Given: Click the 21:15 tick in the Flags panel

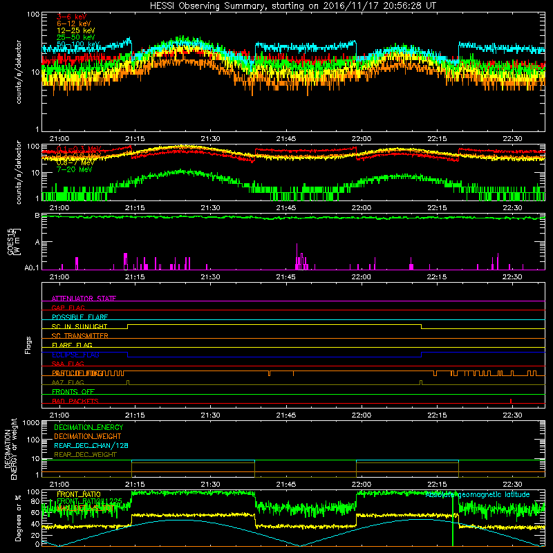Looking at the screenshot, I should click(135, 415).
